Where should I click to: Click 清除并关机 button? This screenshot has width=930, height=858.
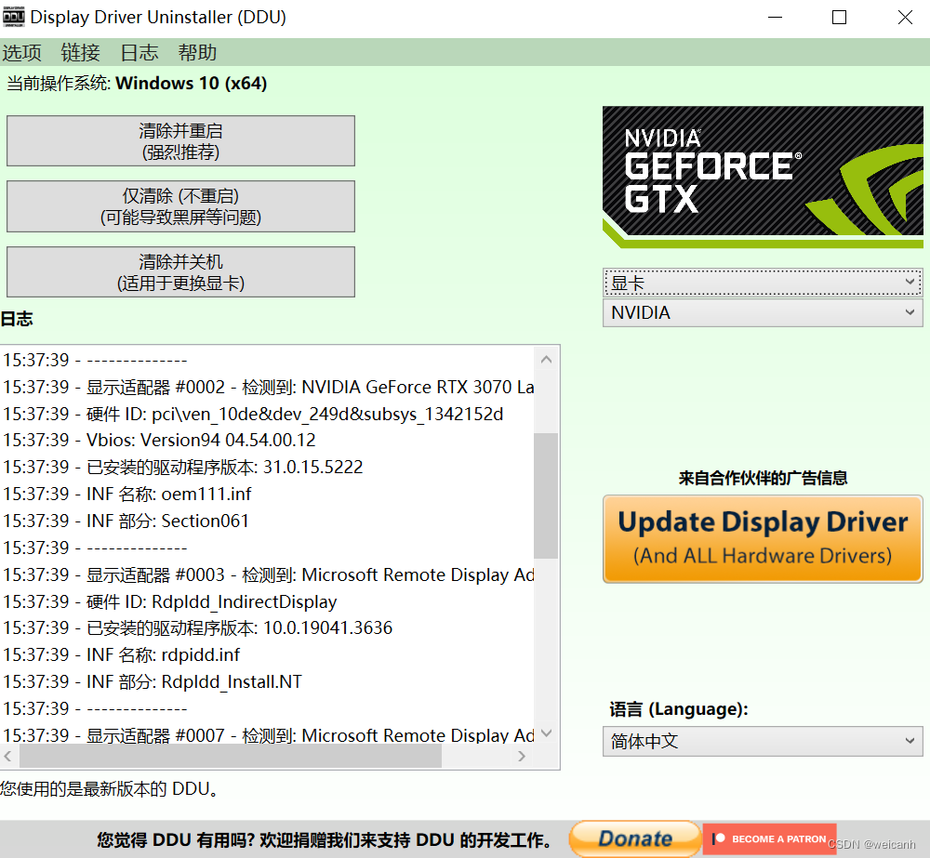click(x=181, y=272)
